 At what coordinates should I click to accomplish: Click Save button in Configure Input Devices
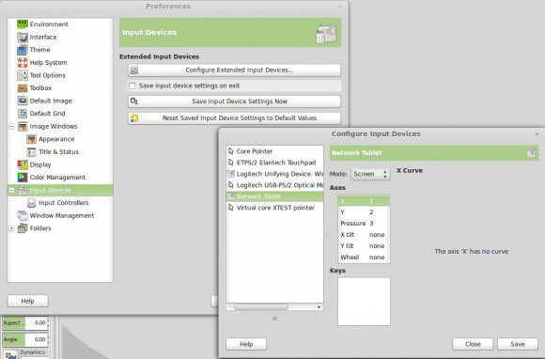click(x=518, y=344)
